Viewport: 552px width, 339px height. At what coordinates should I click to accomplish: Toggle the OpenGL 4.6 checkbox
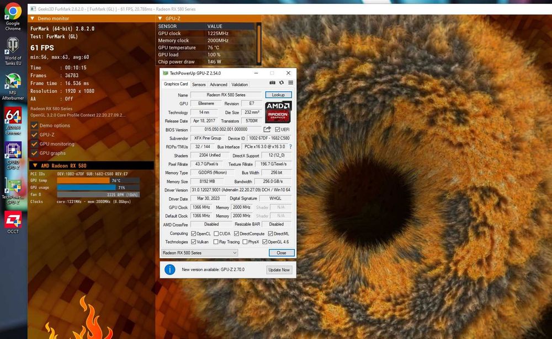tap(264, 242)
